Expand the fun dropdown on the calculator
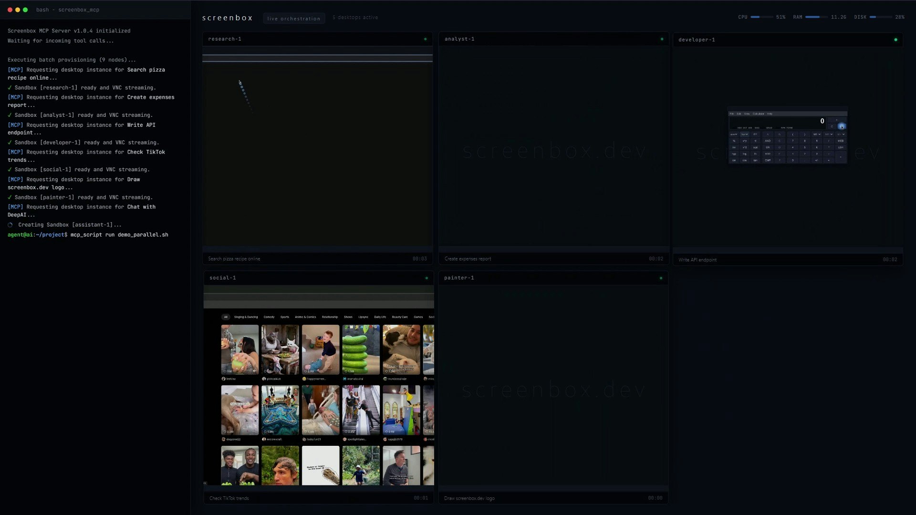 [745, 134]
